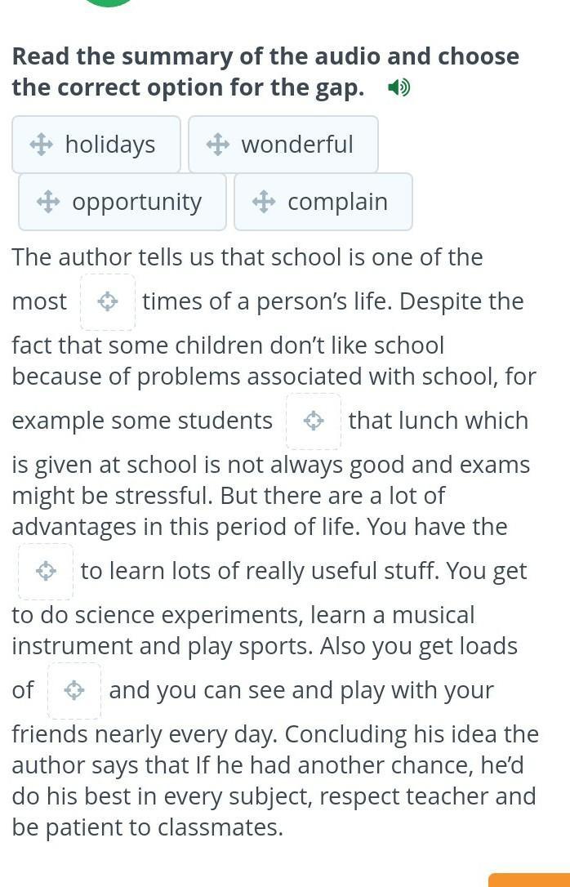Click the gap after 'loads of'
This screenshot has height=887, width=570.
(74, 690)
